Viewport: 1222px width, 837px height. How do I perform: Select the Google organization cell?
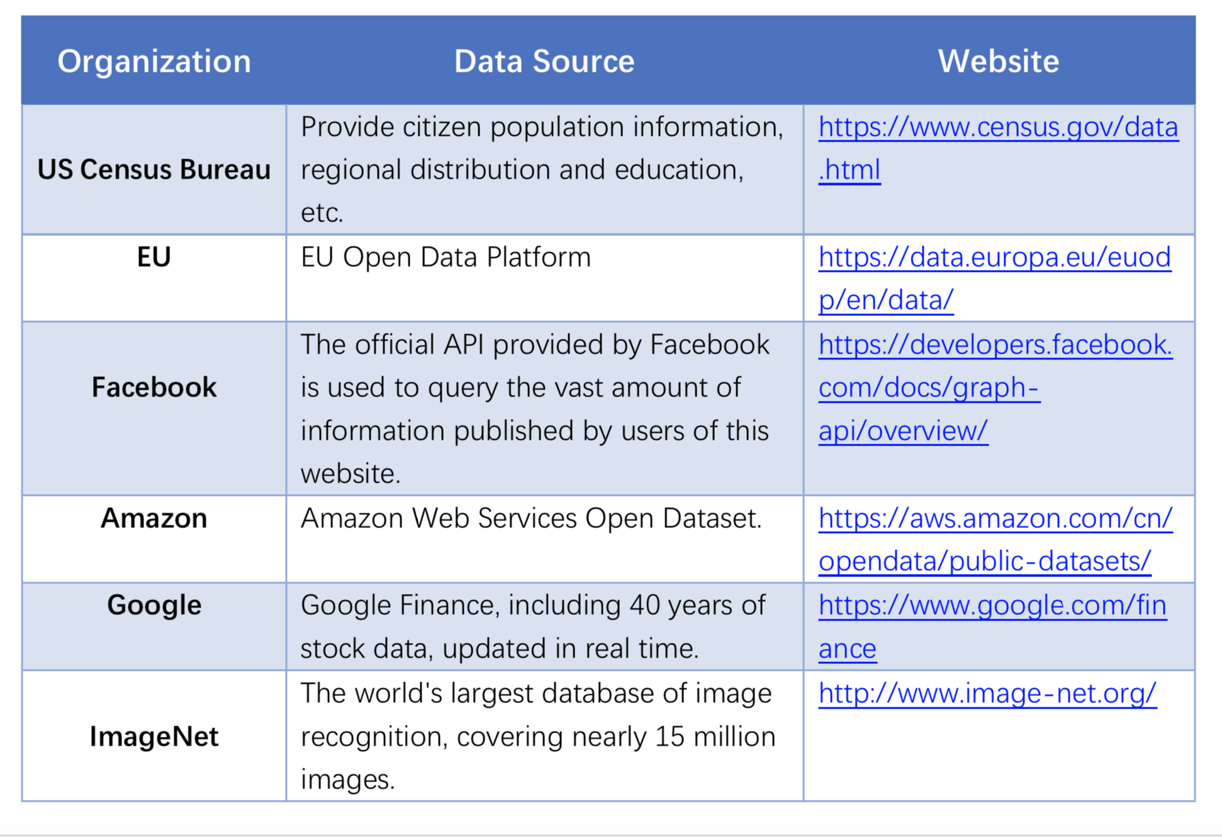coord(154,626)
